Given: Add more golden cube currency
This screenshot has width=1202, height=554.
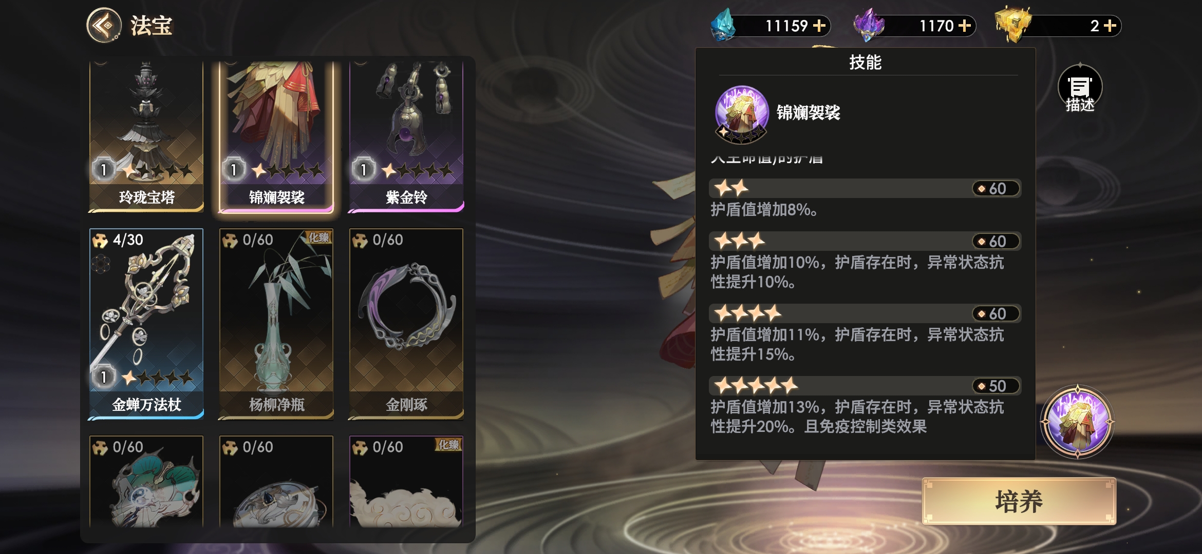Looking at the screenshot, I should [x=1110, y=26].
